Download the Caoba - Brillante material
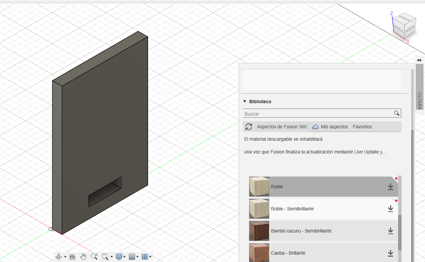This screenshot has height=262, width=425. click(390, 253)
